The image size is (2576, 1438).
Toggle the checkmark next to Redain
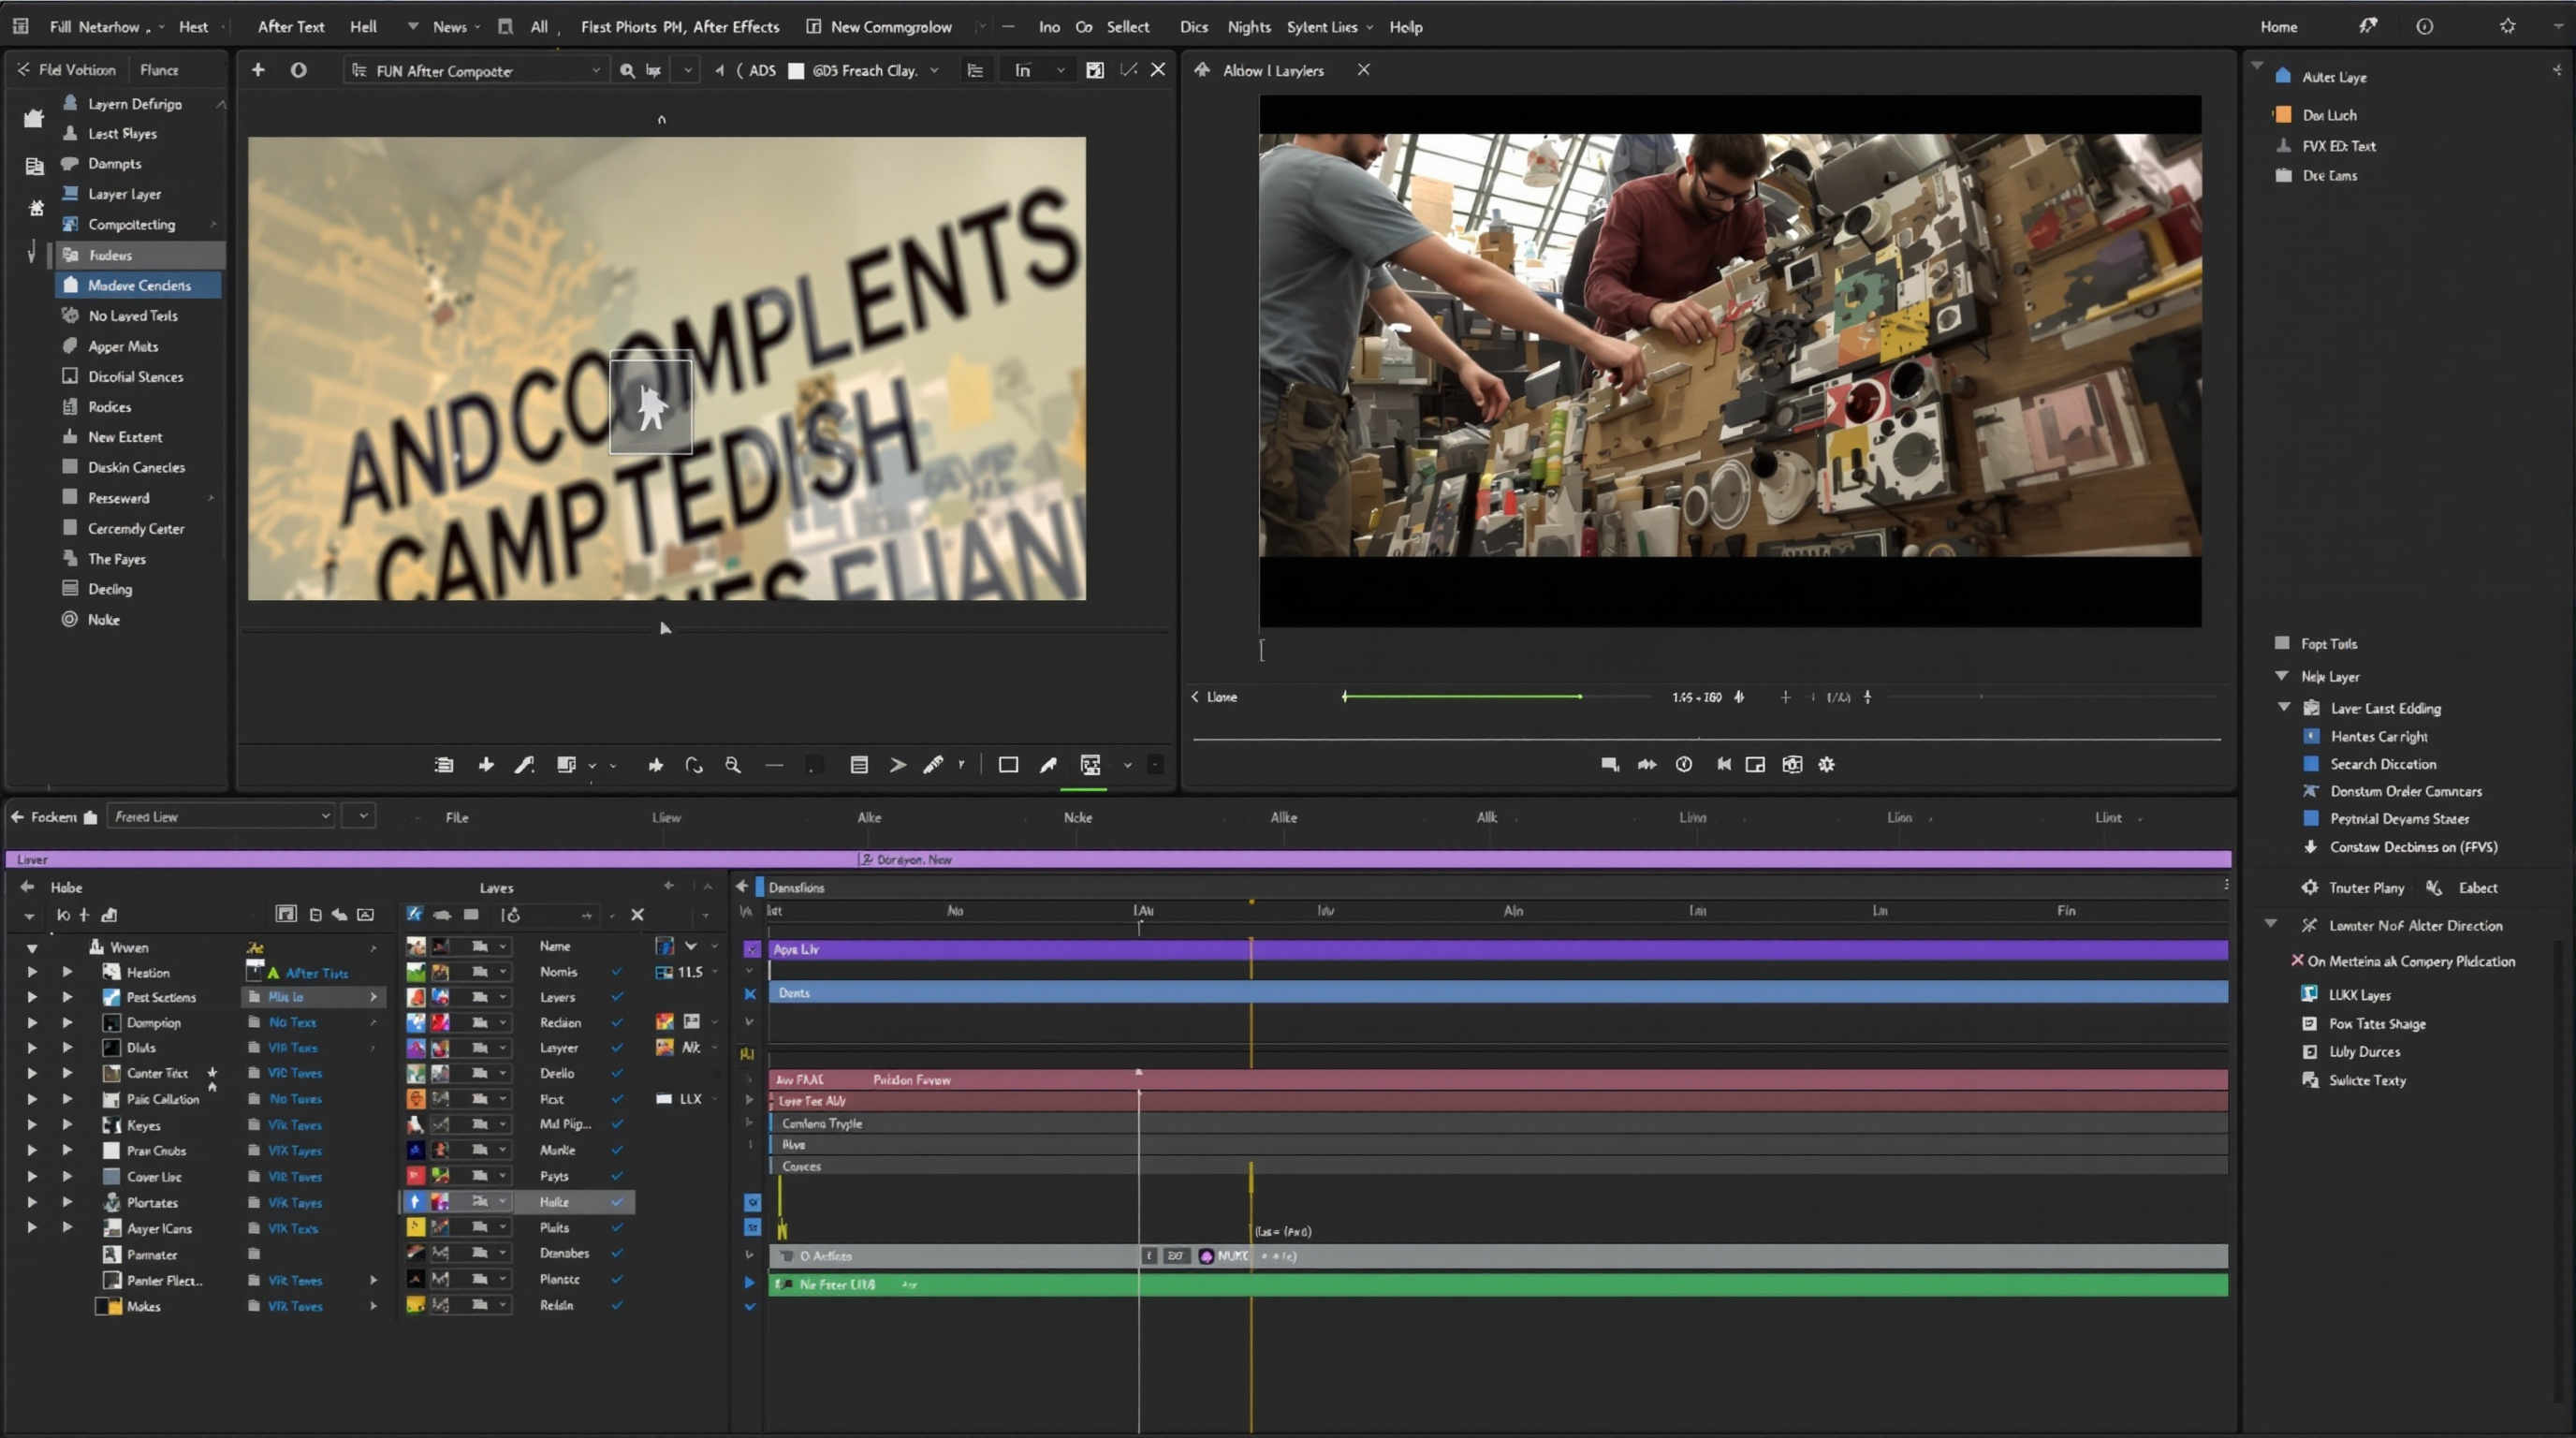618,1305
